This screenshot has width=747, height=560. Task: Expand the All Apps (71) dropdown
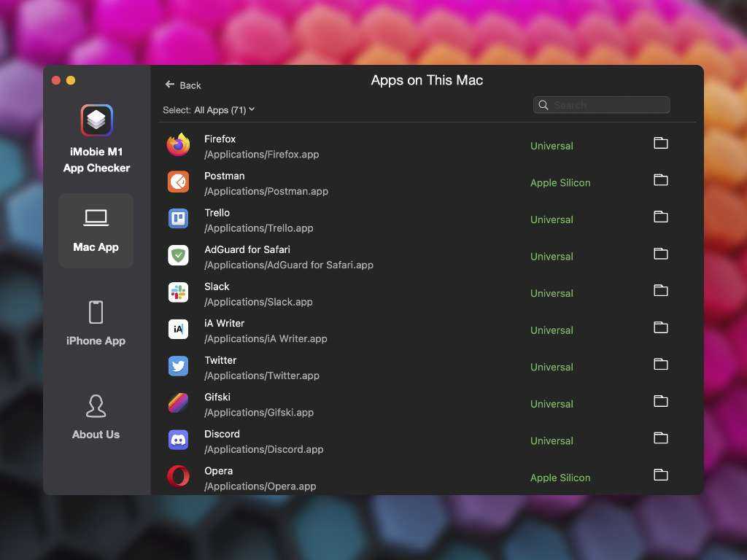209,110
